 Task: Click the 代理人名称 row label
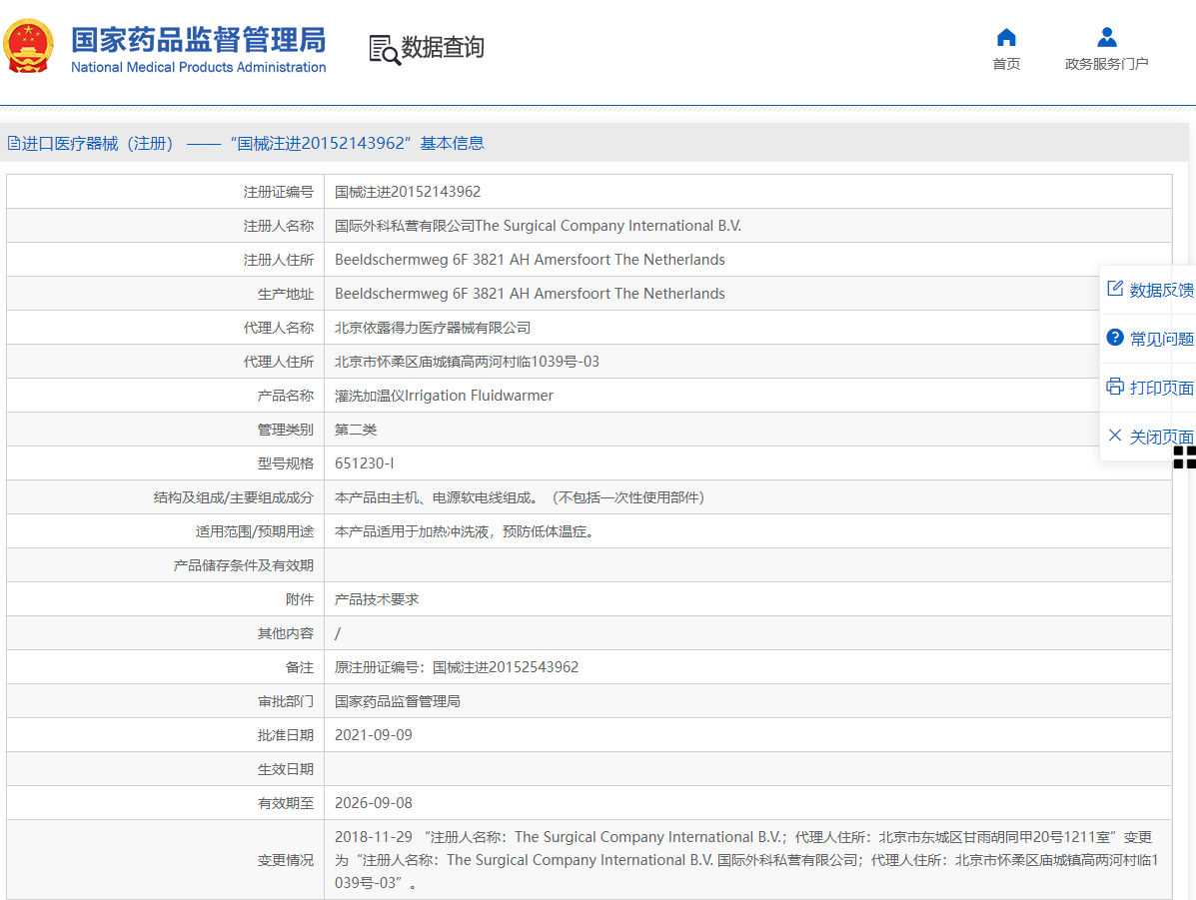[279, 328]
